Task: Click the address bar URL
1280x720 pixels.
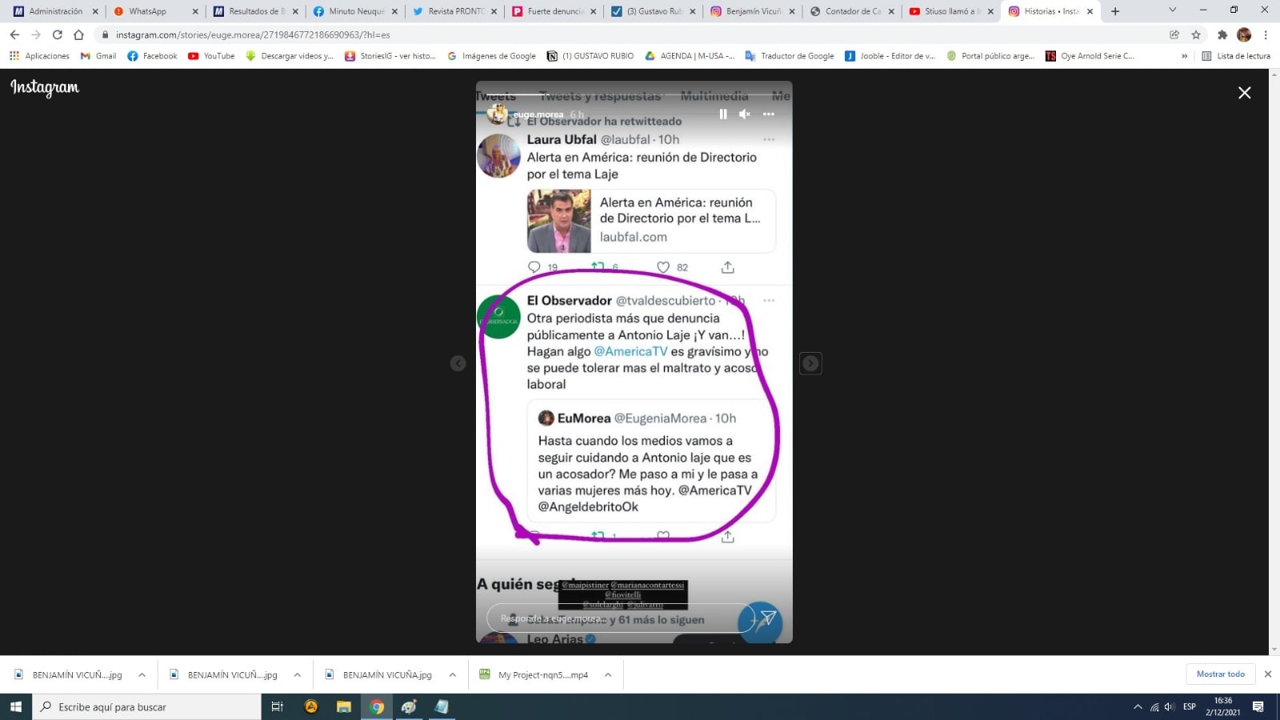Action: coord(253,35)
